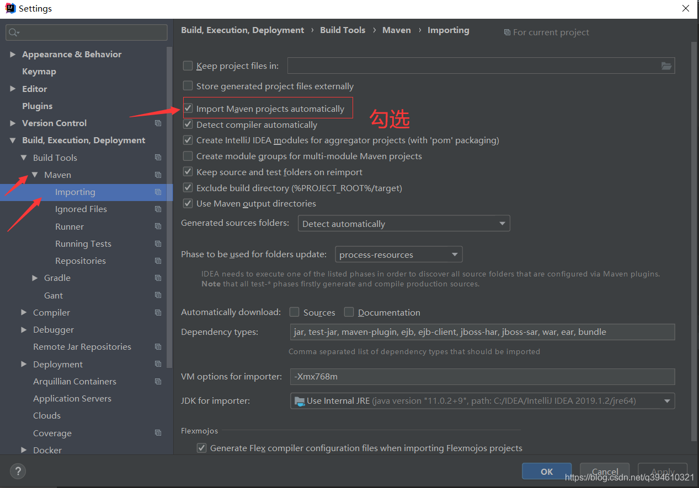
Task: Click the Apply button
Action: [x=663, y=471]
